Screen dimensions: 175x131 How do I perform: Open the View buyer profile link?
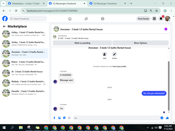tap(119, 66)
